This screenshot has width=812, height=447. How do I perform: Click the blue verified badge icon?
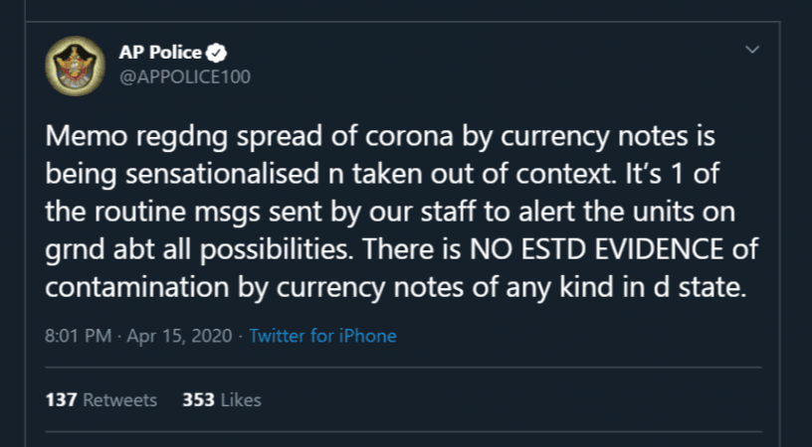point(216,53)
